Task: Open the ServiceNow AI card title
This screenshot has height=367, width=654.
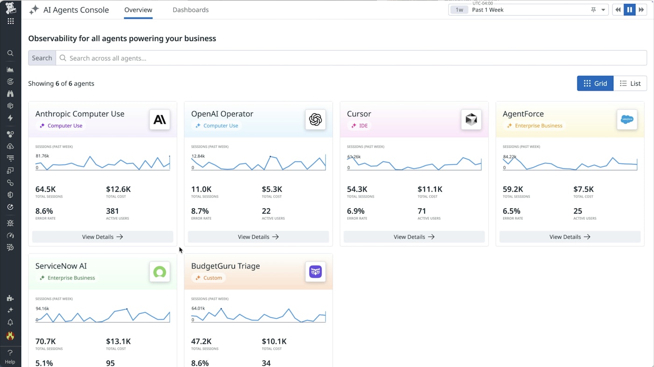Action: pyautogui.click(x=61, y=266)
